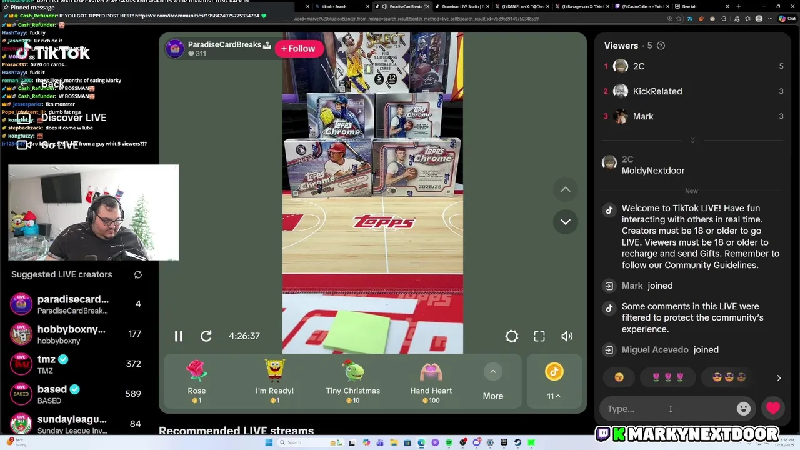The width and height of the screenshot is (800, 450).
Task: Select viewer 2C in top viewers
Action: click(x=692, y=66)
